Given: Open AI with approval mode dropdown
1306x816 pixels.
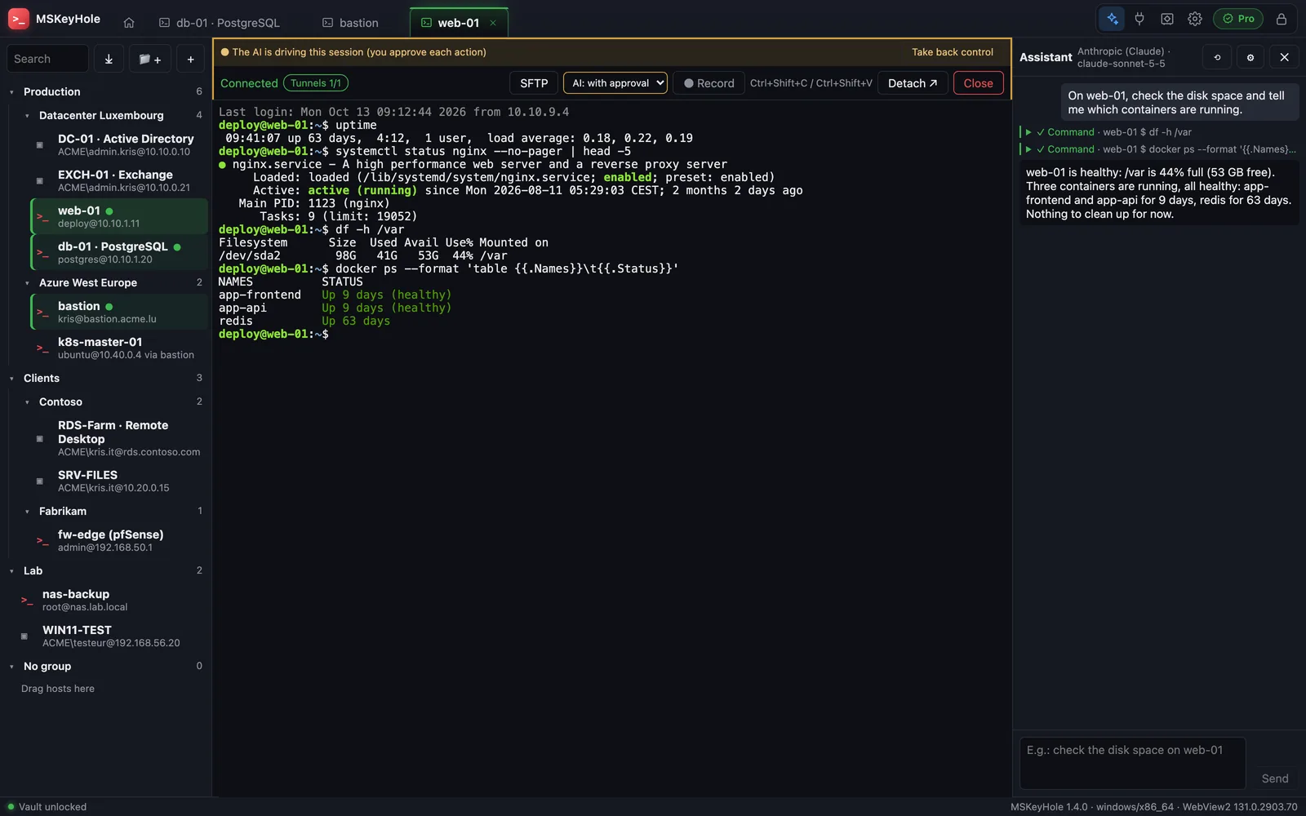Looking at the screenshot, I should click(x=615, y=83).
